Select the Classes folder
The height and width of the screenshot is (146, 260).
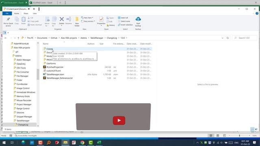pyautogui.click(x=50, y=49)
